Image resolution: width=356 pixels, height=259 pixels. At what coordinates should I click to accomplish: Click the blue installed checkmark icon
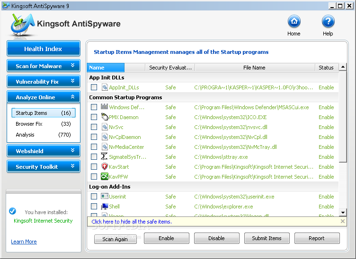tap(12, 211)
